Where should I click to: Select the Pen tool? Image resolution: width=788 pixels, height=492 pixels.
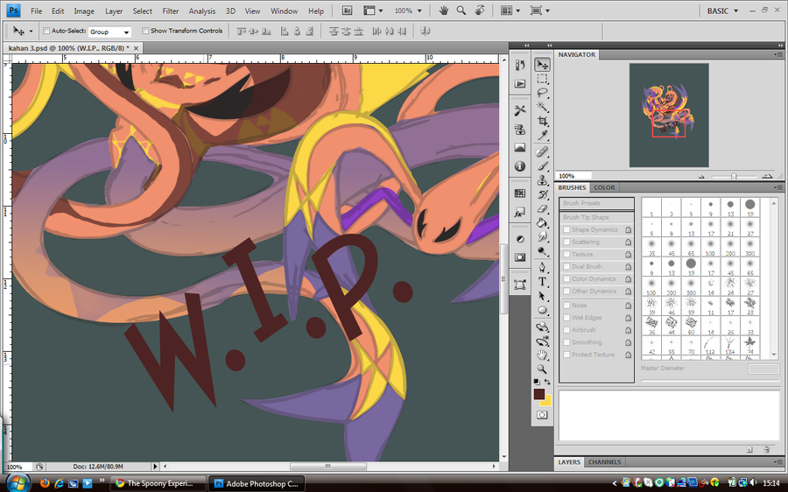point(542,267)
